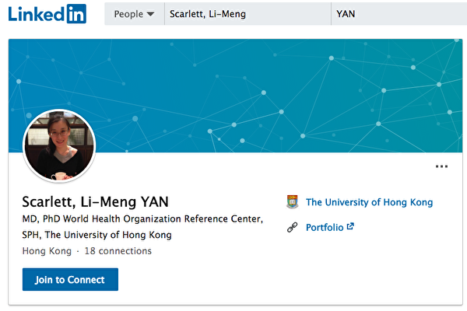Open the three-dot more options menu

coord(441,166)
